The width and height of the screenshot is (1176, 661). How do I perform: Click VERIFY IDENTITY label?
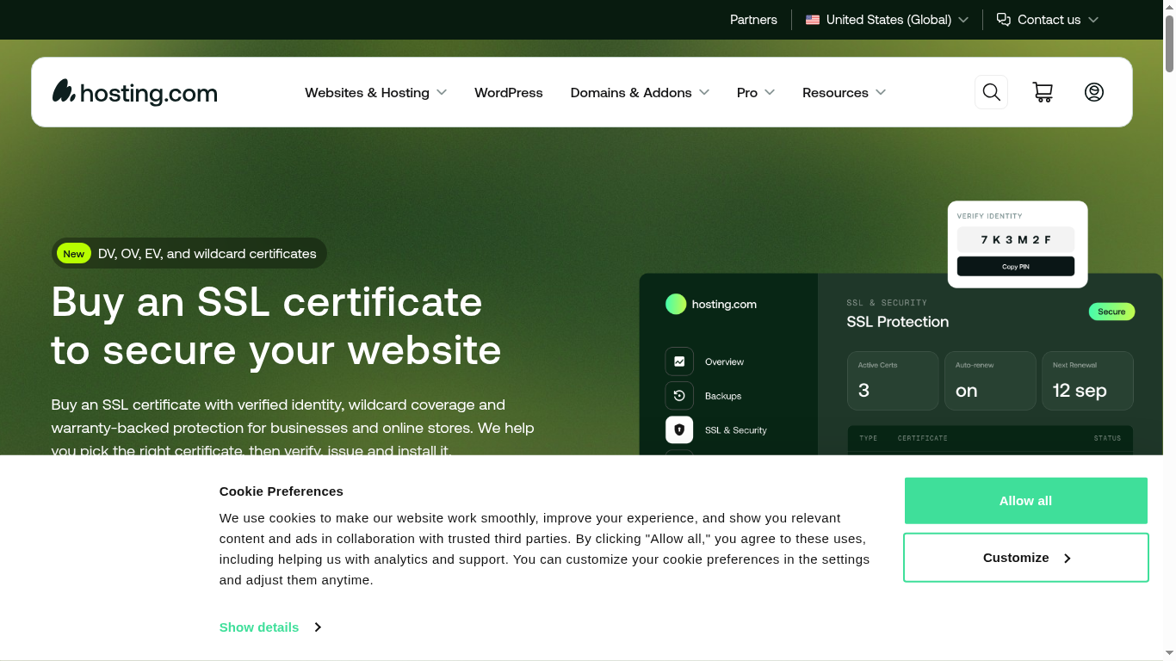coord(990,216)
